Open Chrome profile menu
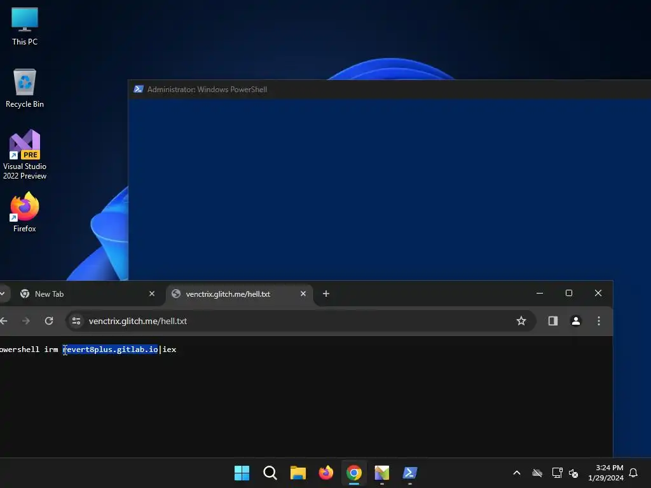651x488 pixels. click(x=576, y=321)
